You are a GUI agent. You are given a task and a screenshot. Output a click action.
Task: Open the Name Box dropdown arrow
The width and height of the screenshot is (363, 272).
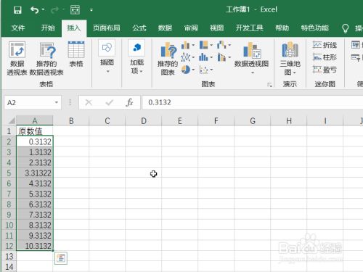coord(57,102)
